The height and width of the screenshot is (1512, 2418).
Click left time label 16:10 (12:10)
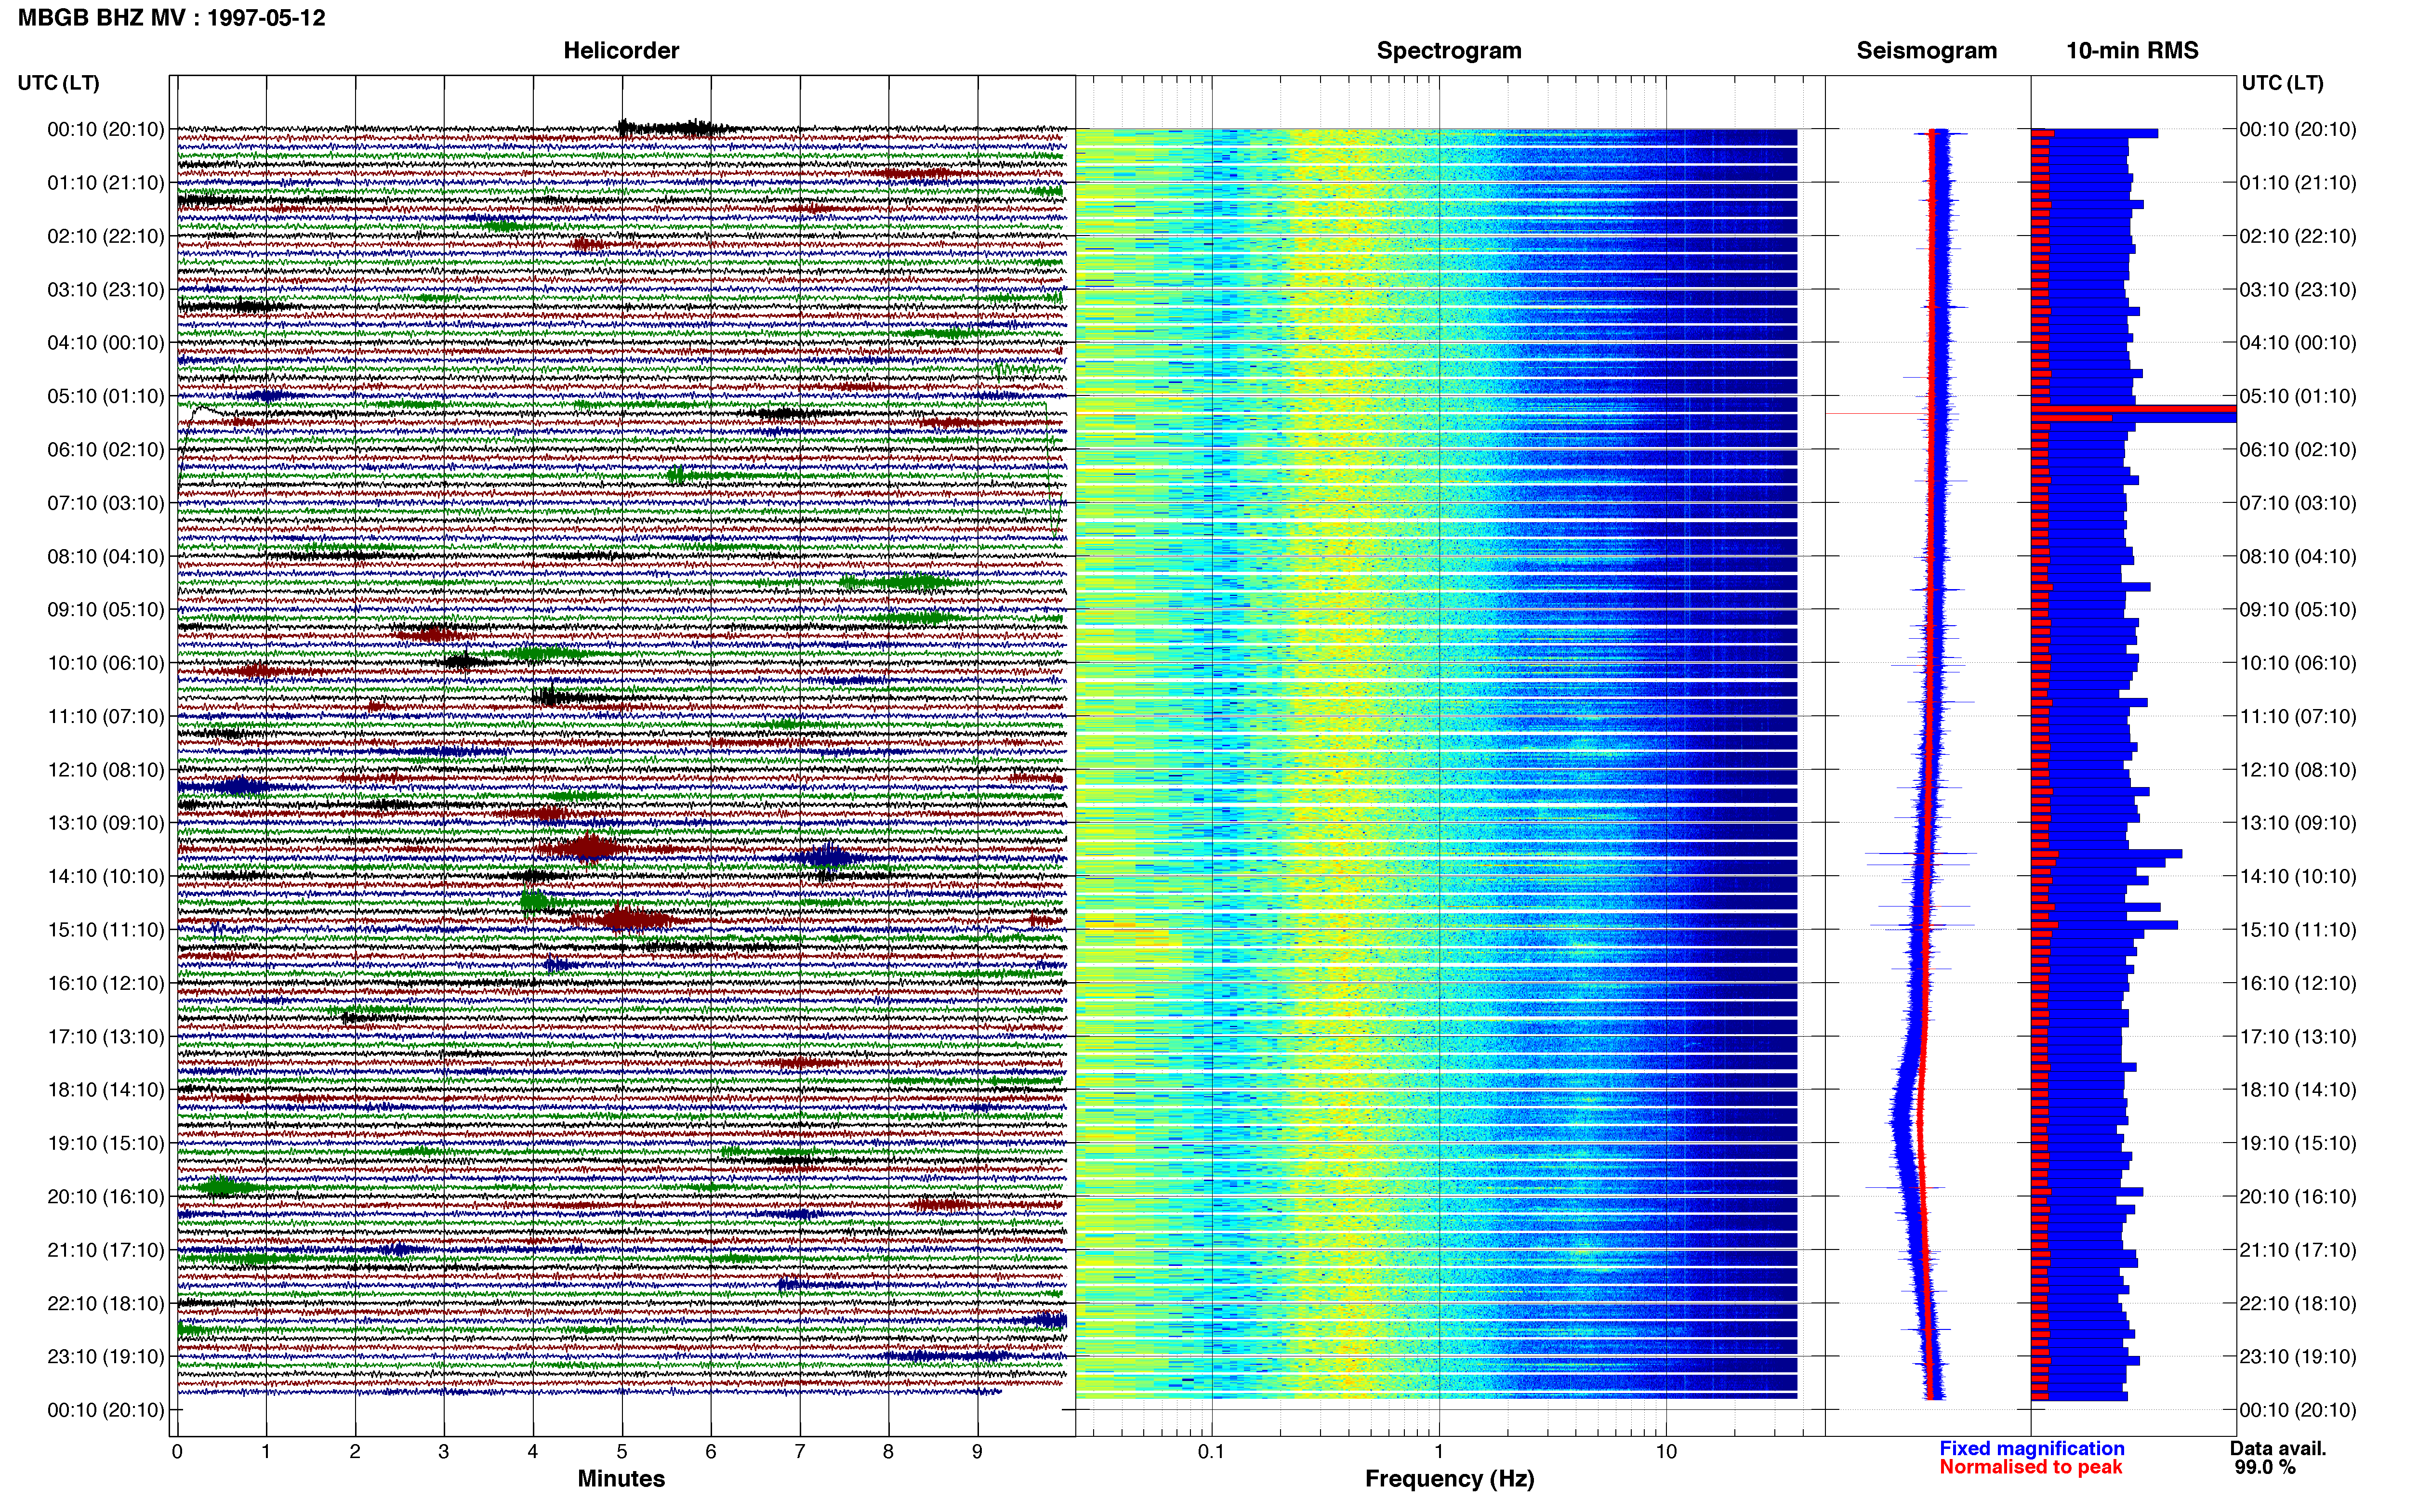tap(106, 983)
